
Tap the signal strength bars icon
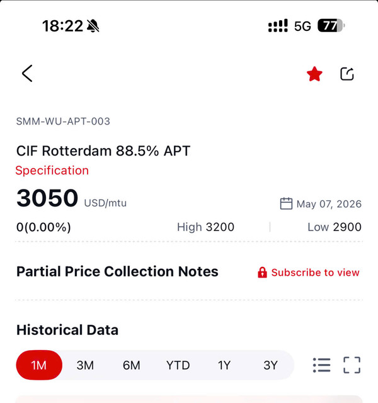[x=278, y=26]
